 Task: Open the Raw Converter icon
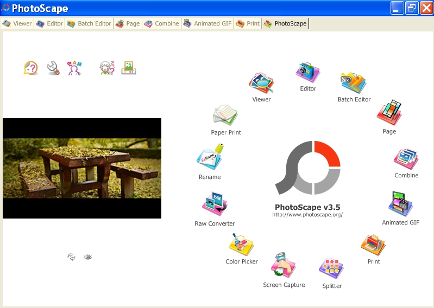click(215, 204)
